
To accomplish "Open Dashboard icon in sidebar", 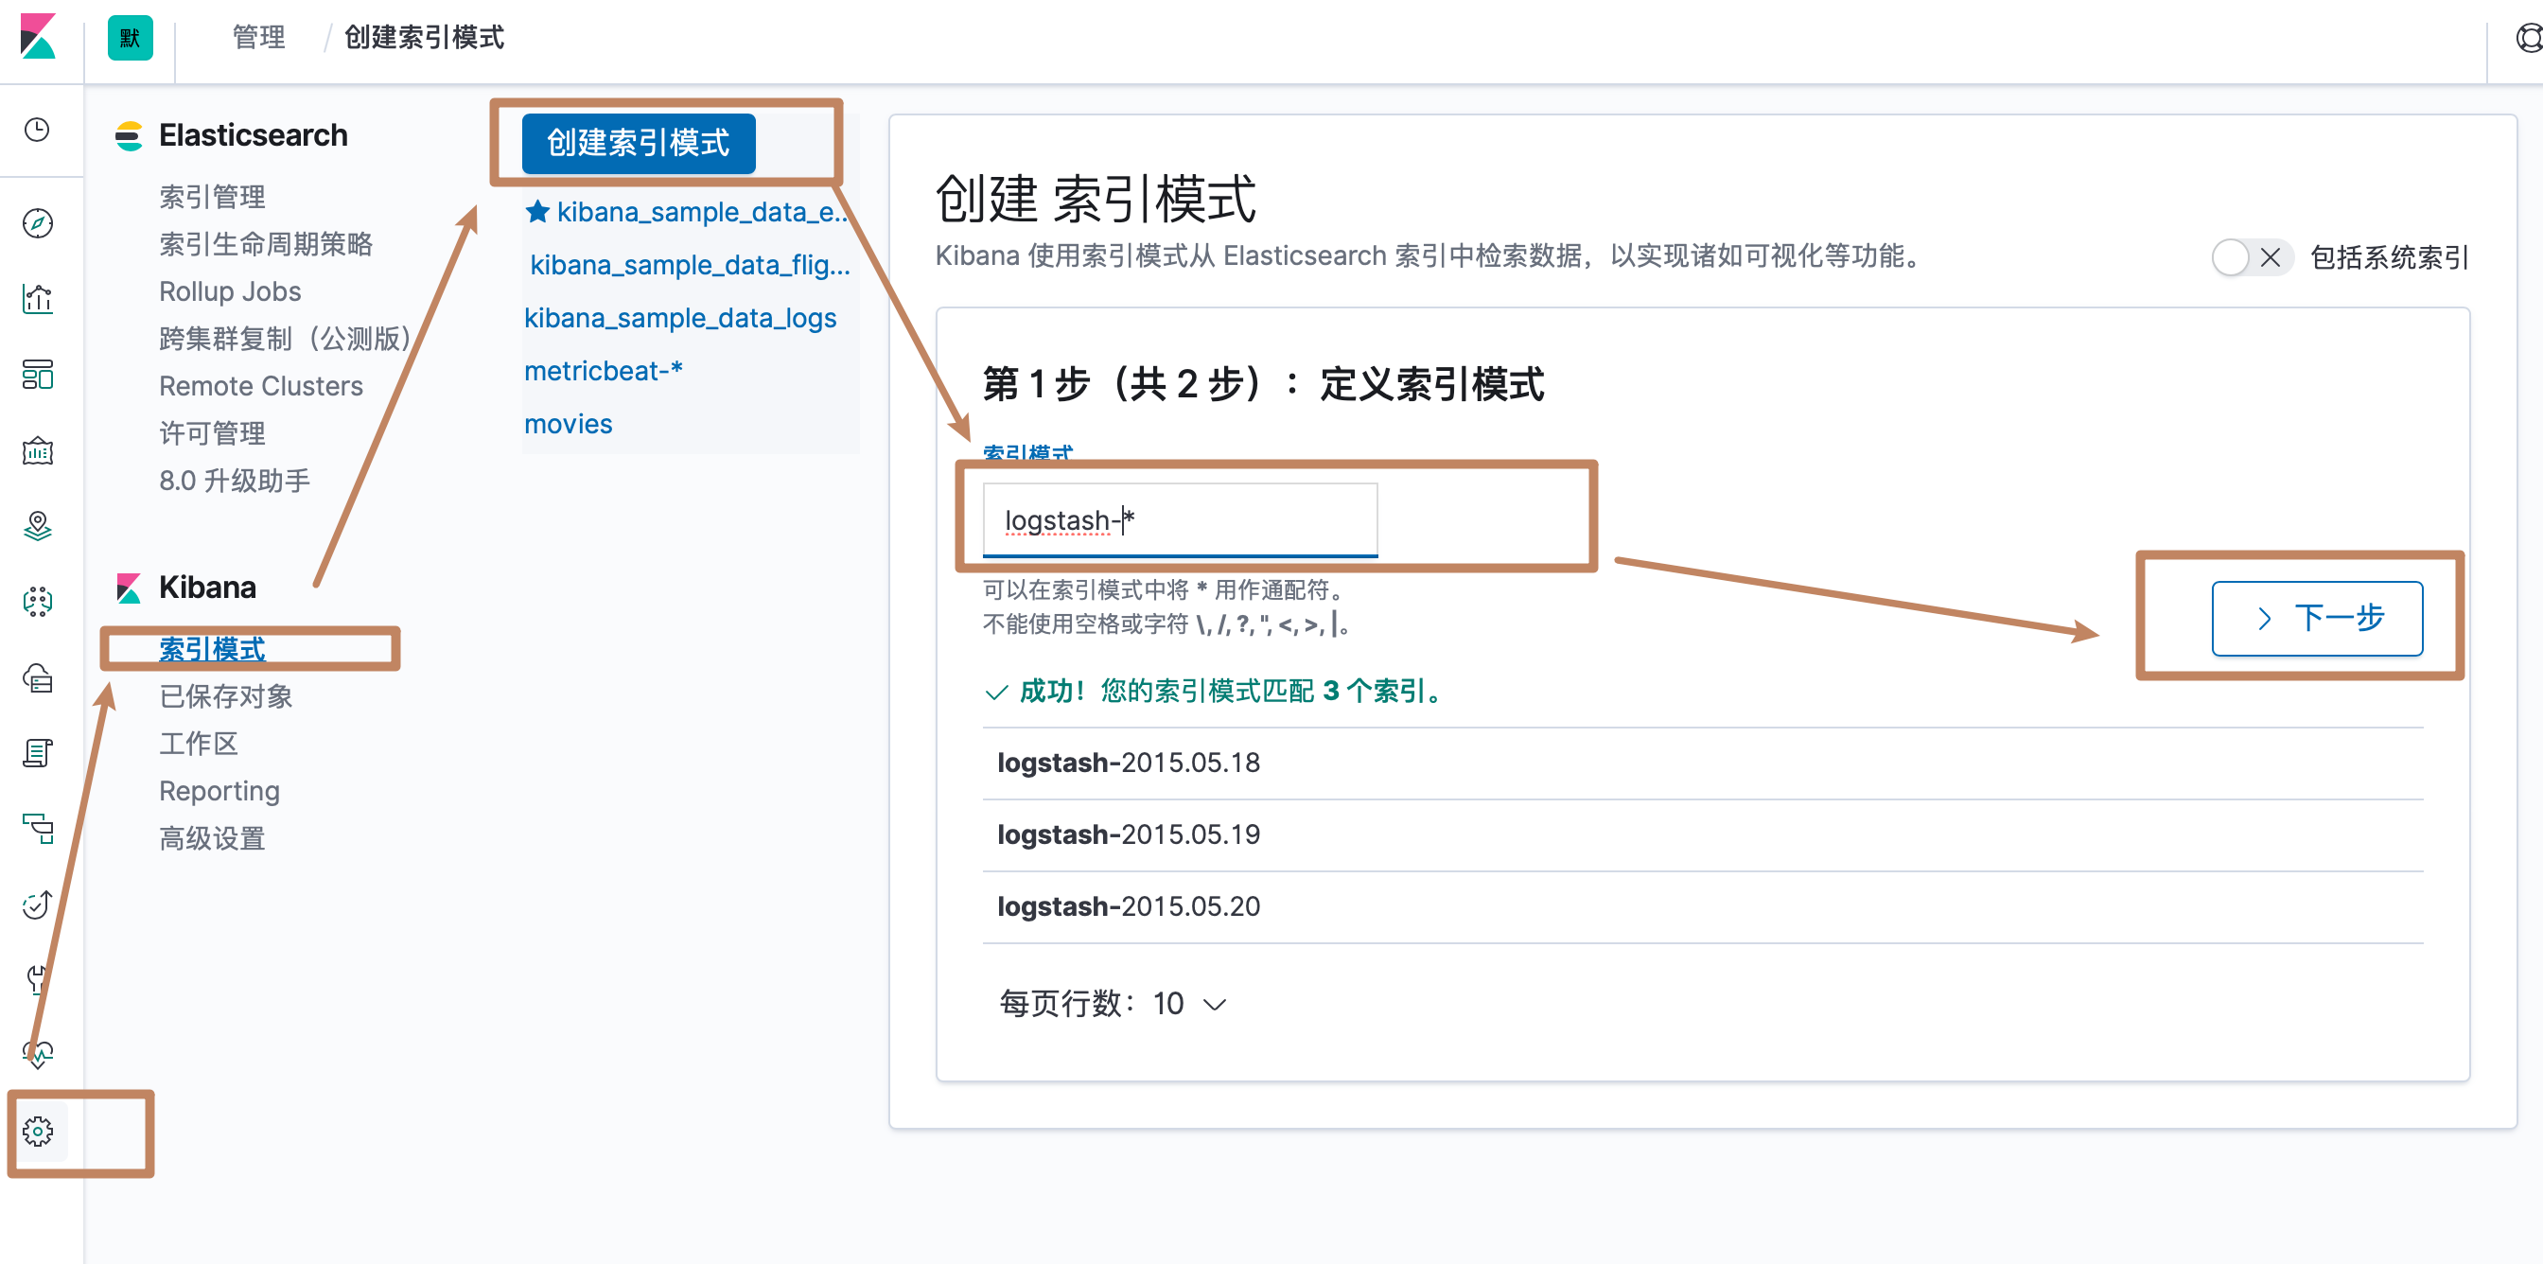I will [38, 375].
